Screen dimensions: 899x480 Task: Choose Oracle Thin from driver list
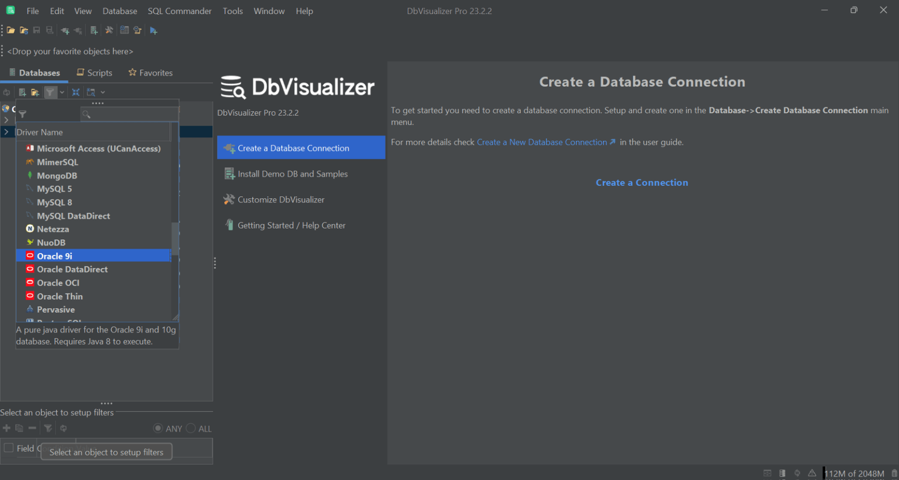[60, 296]
